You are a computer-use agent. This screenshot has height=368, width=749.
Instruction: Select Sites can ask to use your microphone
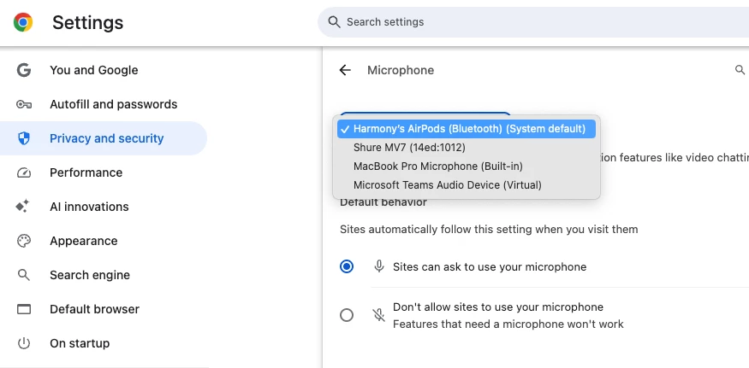[347, 266]
